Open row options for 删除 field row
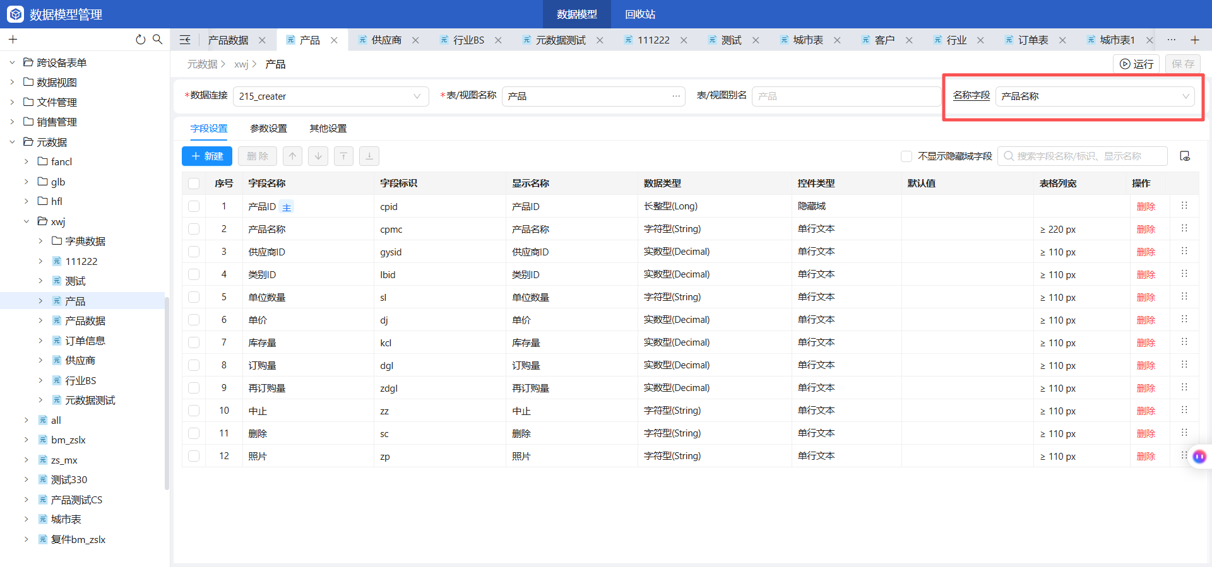 [x=1184, y=433]
